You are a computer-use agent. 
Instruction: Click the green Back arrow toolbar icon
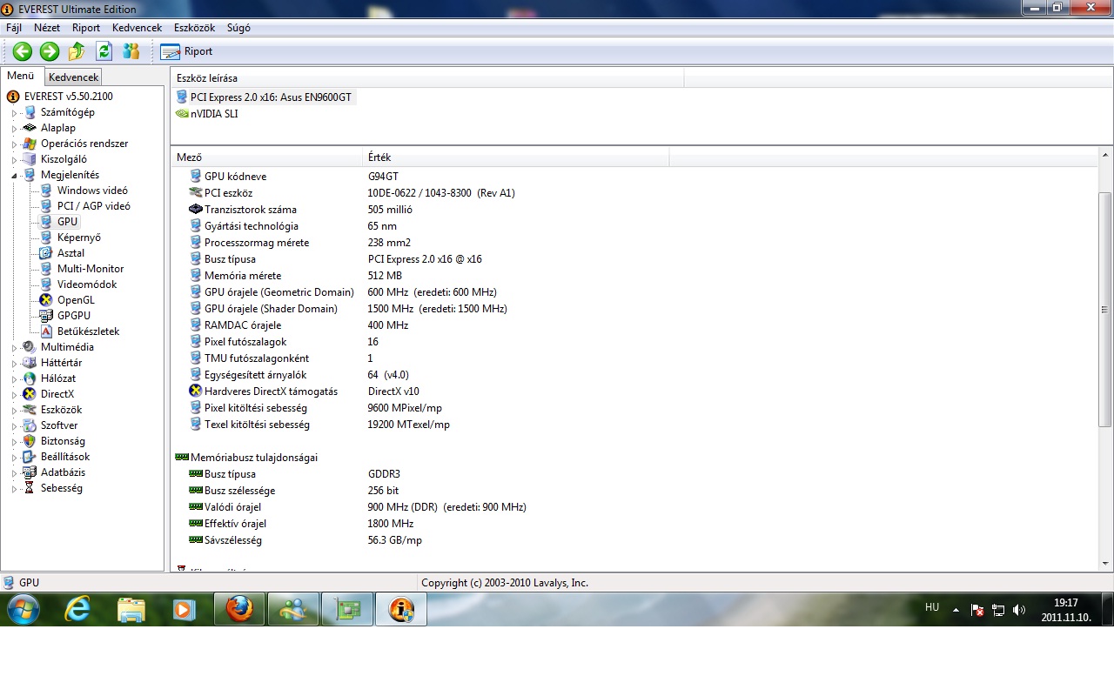[x=23, y=51]
